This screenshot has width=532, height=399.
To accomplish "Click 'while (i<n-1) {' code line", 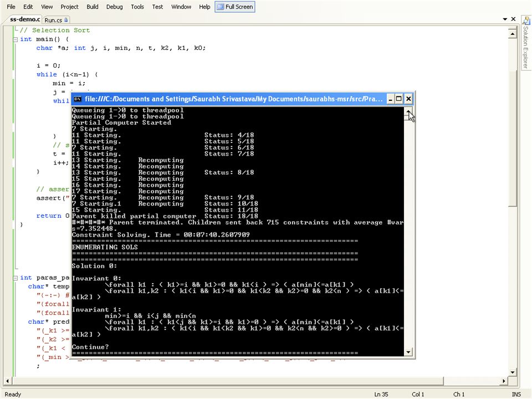I will pos(67,74).
